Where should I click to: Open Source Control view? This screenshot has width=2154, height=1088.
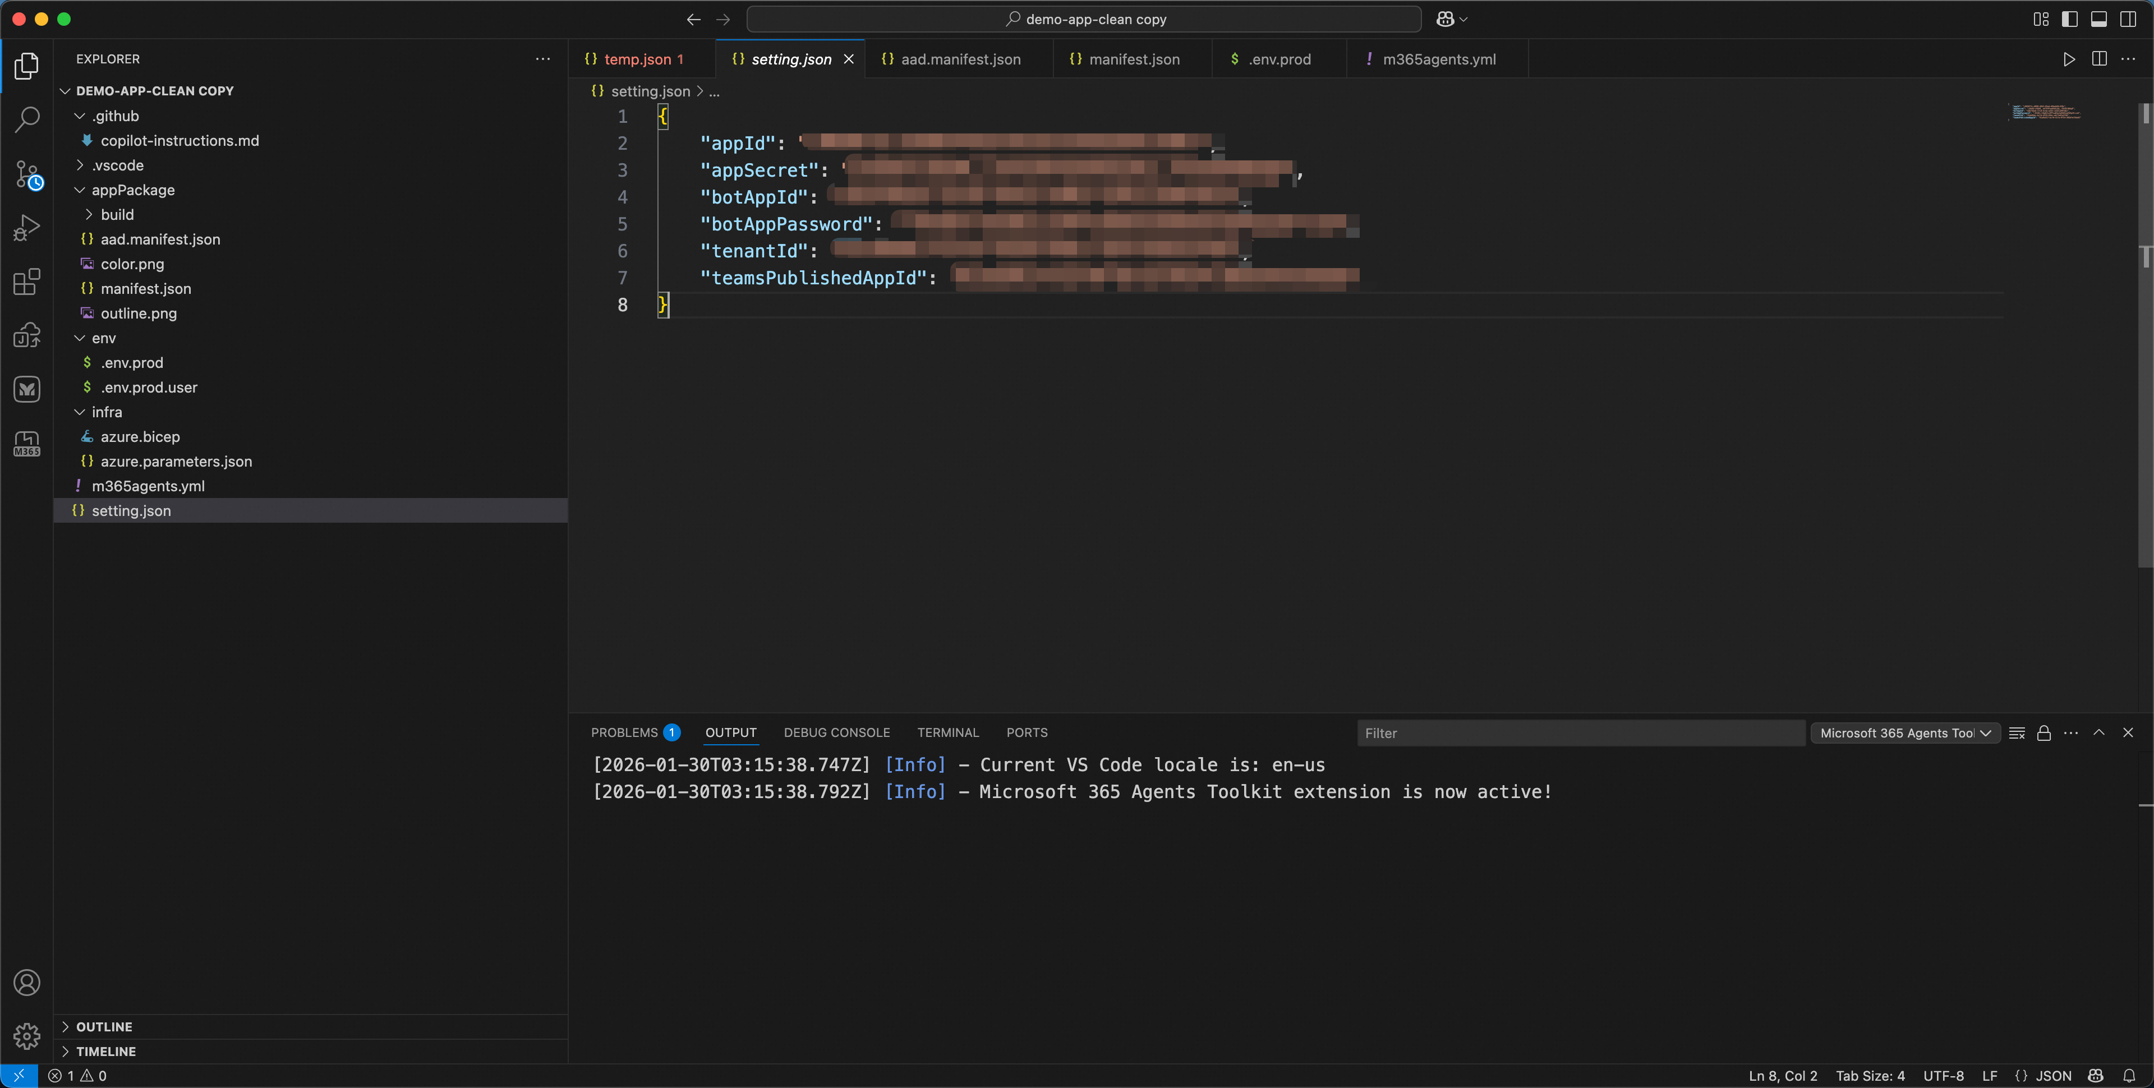[x=27, y=174]
